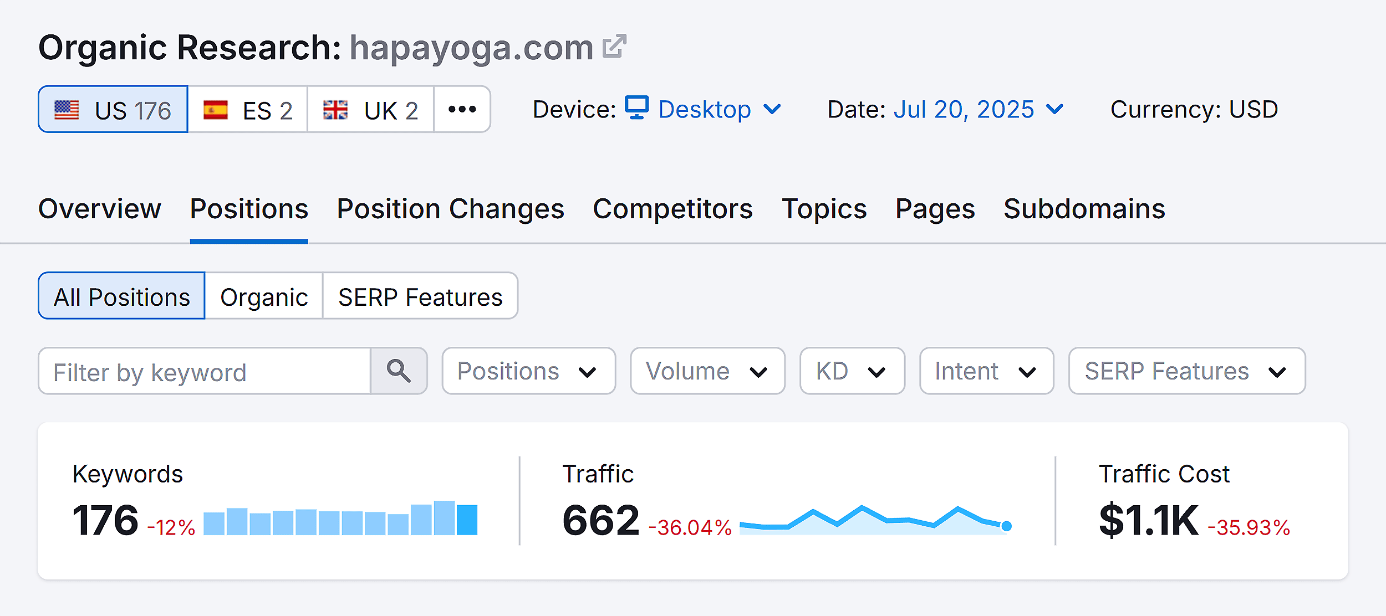Viewport: 1386px width, 616px height.
Task: Expand the Volume filter dropdown
Action: click(707, 371)
